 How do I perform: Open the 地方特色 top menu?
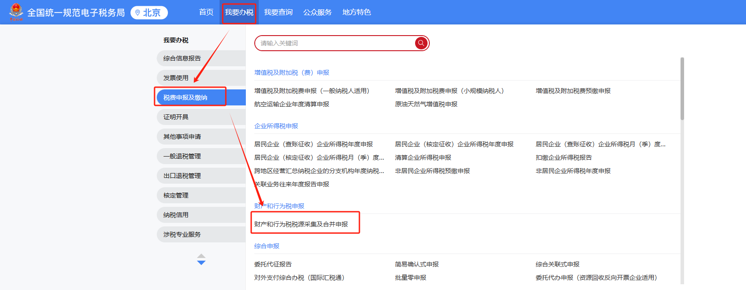[x=357, y=12]
